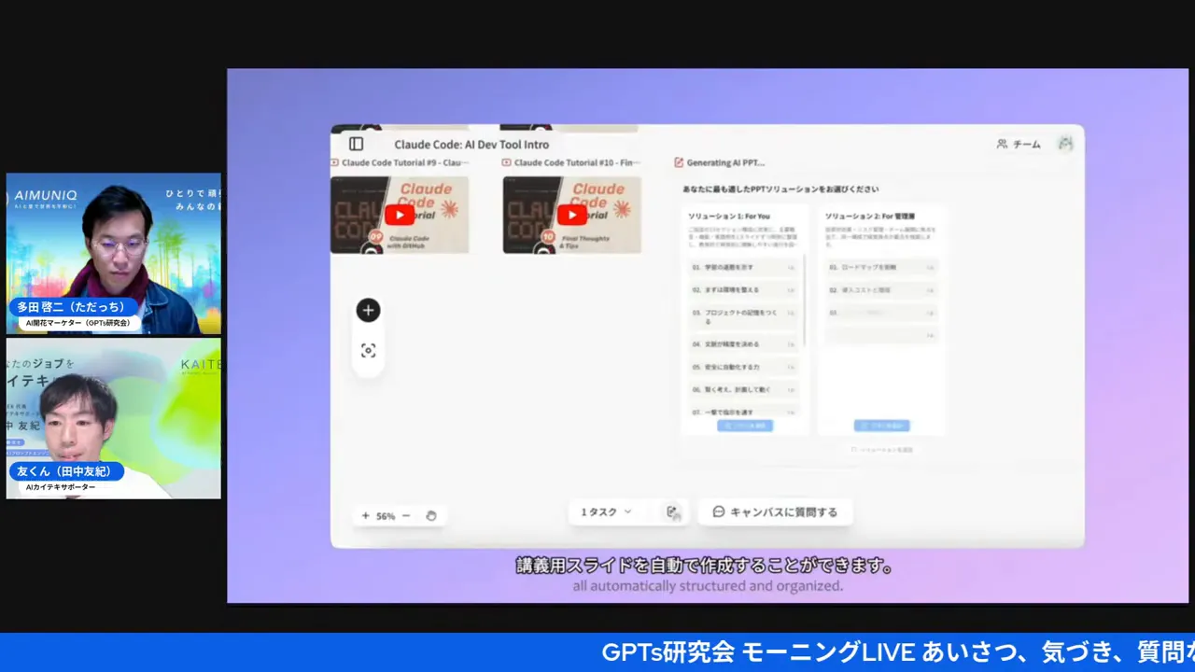The height and width of the screenshot is (672, 1195).
Task: Click the hand pan icon next to zoom controls
Action: [430, 515]
